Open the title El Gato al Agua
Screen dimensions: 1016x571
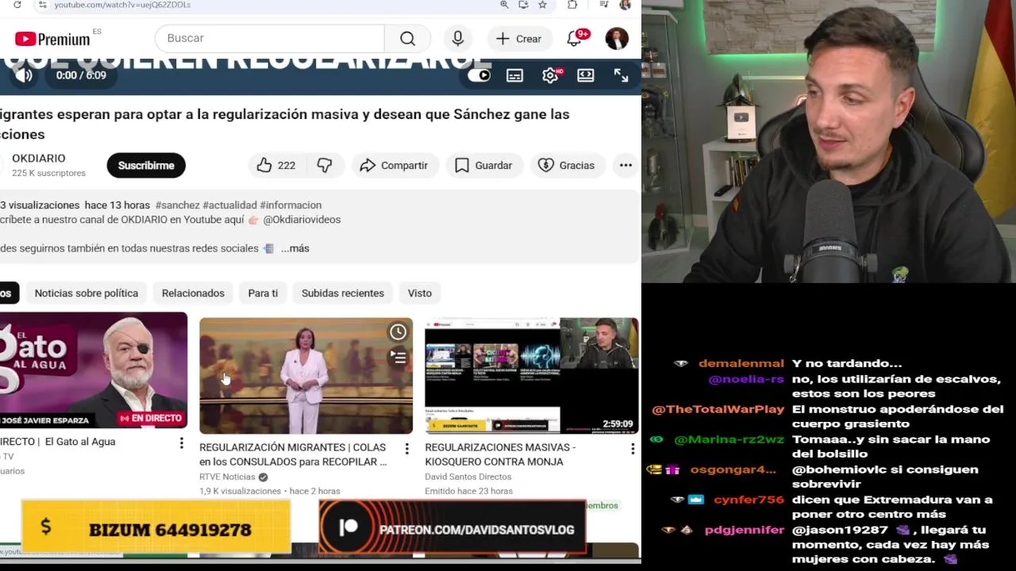coord(58,442)
